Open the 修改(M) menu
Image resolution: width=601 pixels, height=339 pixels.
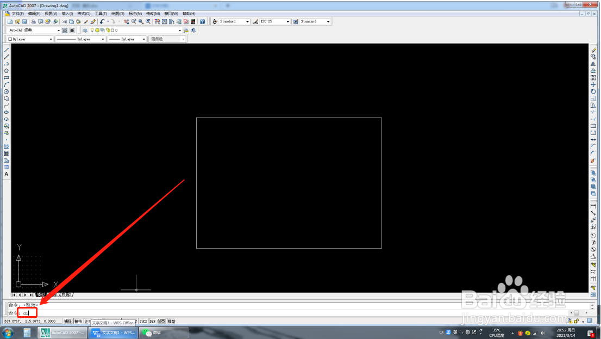pos(153,14)
